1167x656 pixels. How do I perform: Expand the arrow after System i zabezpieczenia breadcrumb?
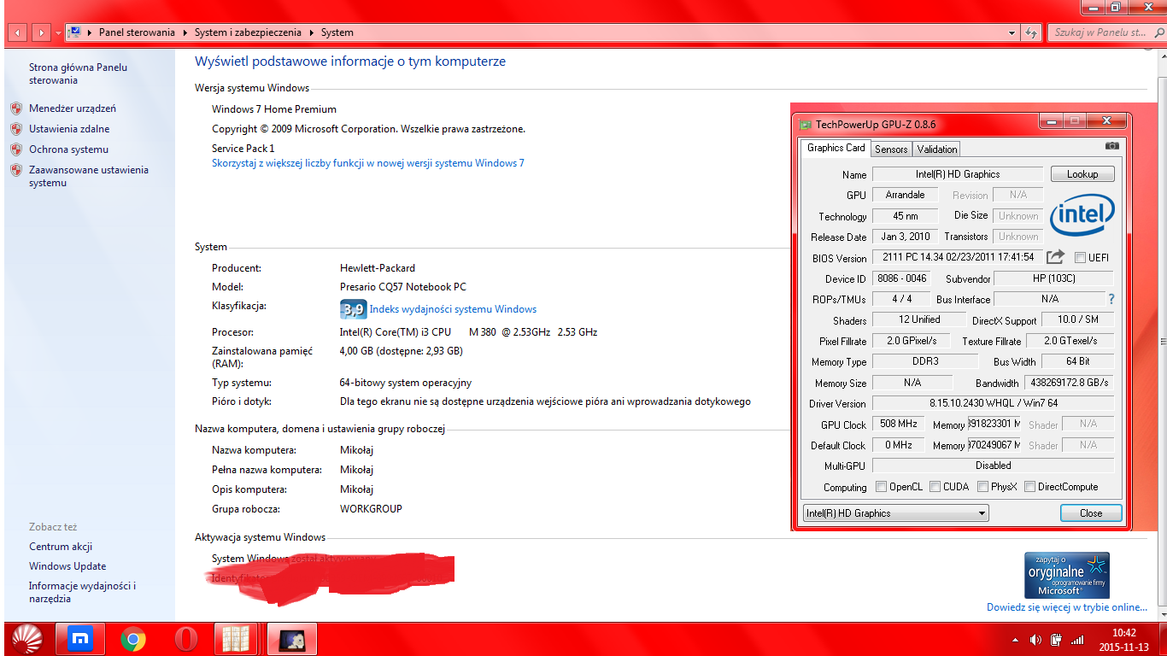[x=311, y=32]
